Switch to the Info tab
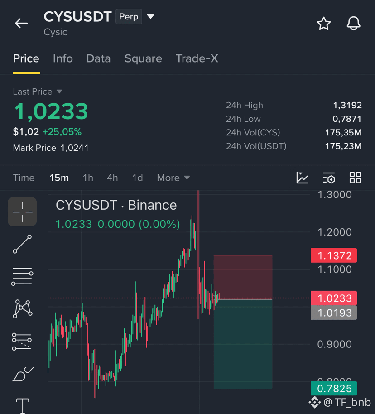The width and height of the screenshot is (375, 414). pos(63,58)
